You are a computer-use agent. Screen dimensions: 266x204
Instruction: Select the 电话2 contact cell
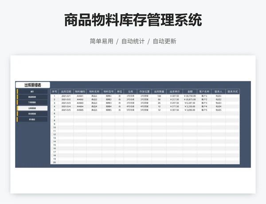(x=218, y=99)
